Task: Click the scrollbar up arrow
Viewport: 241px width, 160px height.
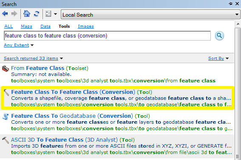Action: pyautogui.click(x=238, y=24)
